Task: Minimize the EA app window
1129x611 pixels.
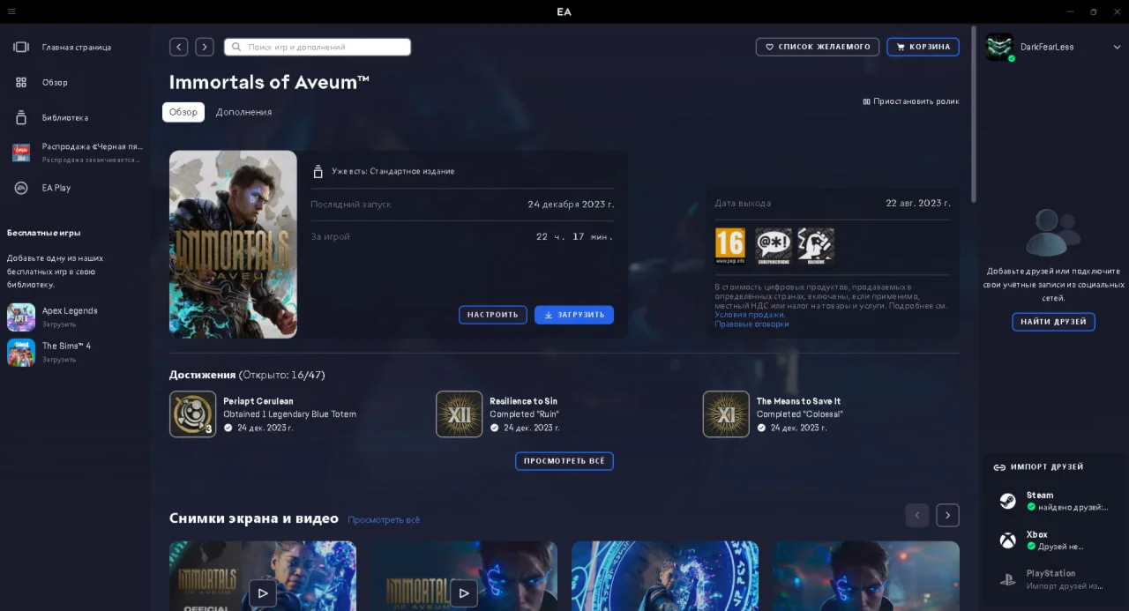Action: click(x=1070, y=11)
